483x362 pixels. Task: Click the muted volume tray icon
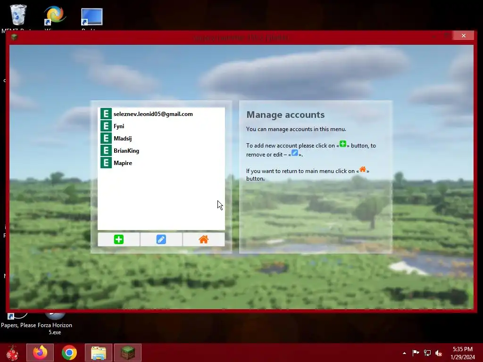pyautogui.click(x=439, y=353)
